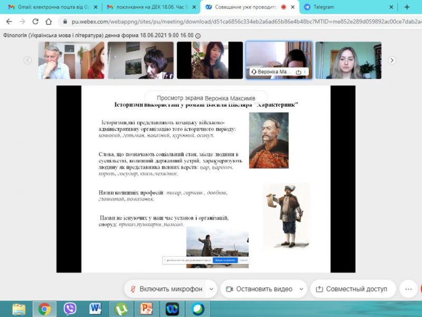
Task: Reload the Webex page
Action: click(35, 22)
